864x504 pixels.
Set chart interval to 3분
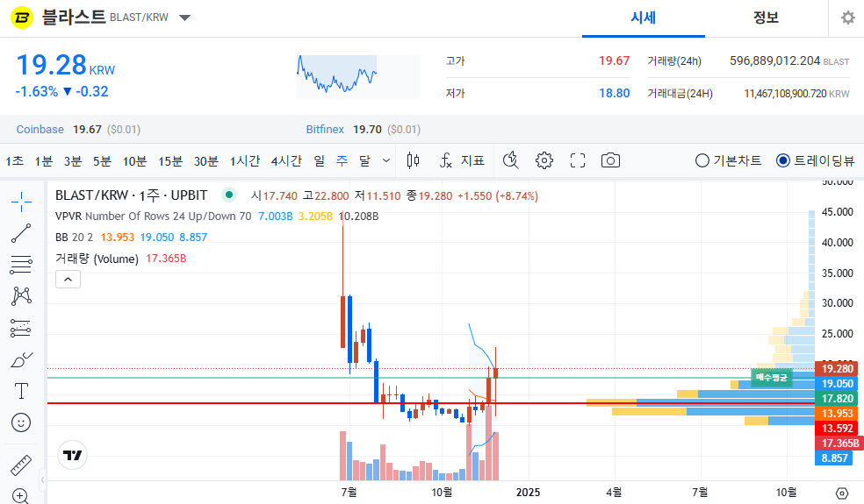73,160
